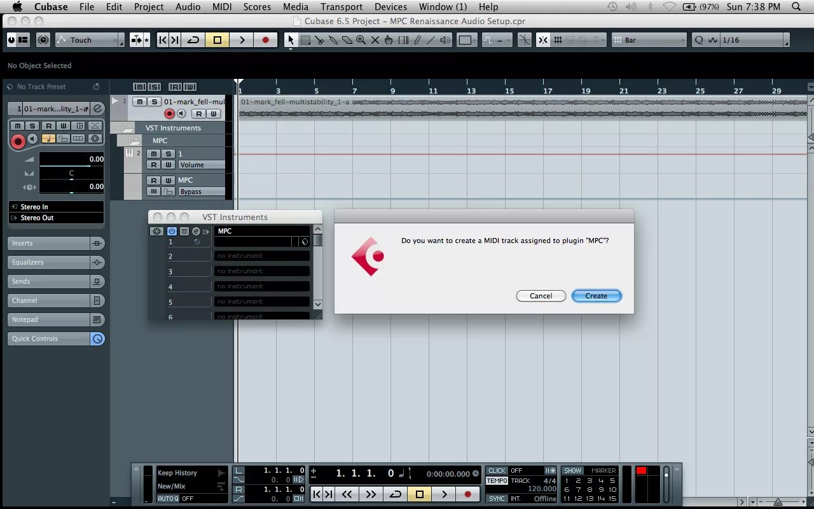Select the Play speaker tool
The image size is (814, 509).
[445, 40]
